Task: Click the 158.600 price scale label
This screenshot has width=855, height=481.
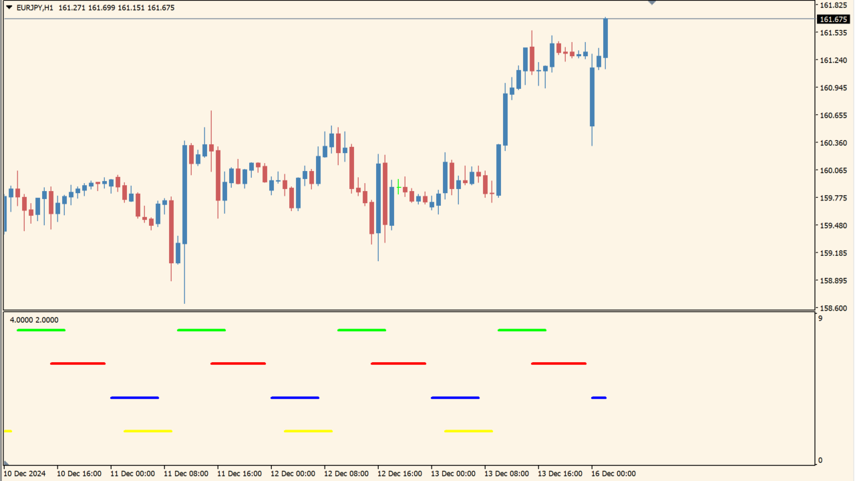Action: click(x=833, y=308)
